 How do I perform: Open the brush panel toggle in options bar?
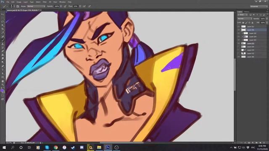tap(18, 6)
